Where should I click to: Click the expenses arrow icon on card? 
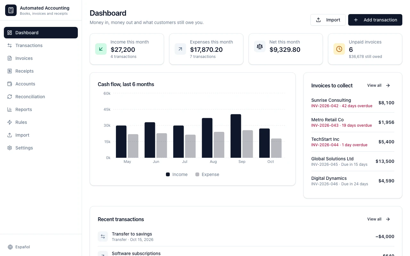180,49
